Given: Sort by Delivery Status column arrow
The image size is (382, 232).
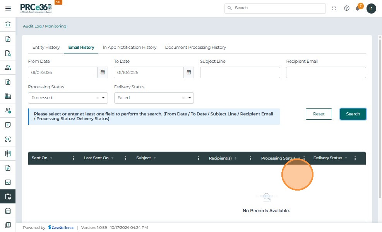Looking at the screenshot, I should tap(346, 158).
